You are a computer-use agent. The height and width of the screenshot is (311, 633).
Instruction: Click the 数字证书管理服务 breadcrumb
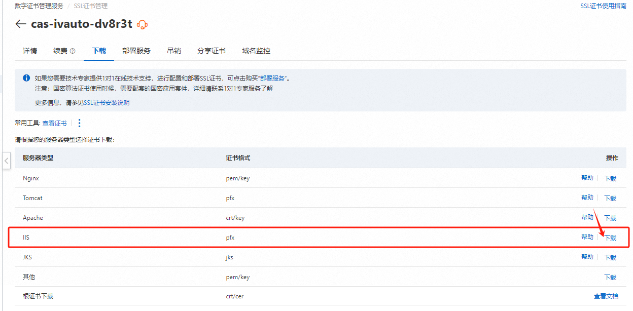tap(39, 6)
